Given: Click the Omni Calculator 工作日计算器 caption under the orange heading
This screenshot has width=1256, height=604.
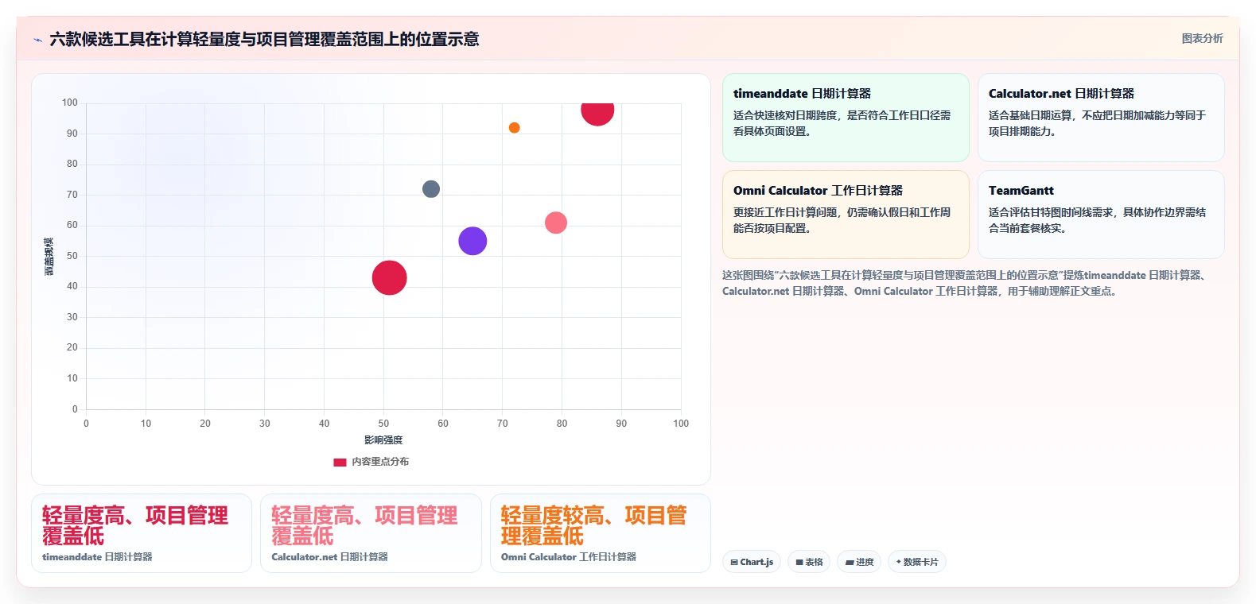Looking at the screenshot, I should pyautogui.click(x=569, y=557).
